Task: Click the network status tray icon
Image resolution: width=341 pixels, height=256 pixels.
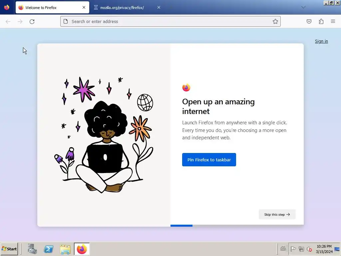Action: coord(301,249)
